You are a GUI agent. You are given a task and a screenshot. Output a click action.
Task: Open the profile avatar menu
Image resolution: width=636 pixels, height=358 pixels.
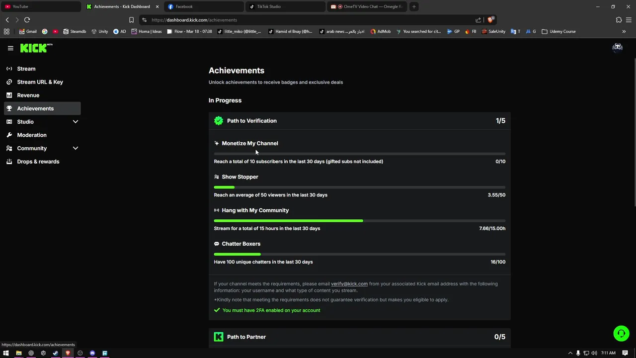tap(618, 48)
